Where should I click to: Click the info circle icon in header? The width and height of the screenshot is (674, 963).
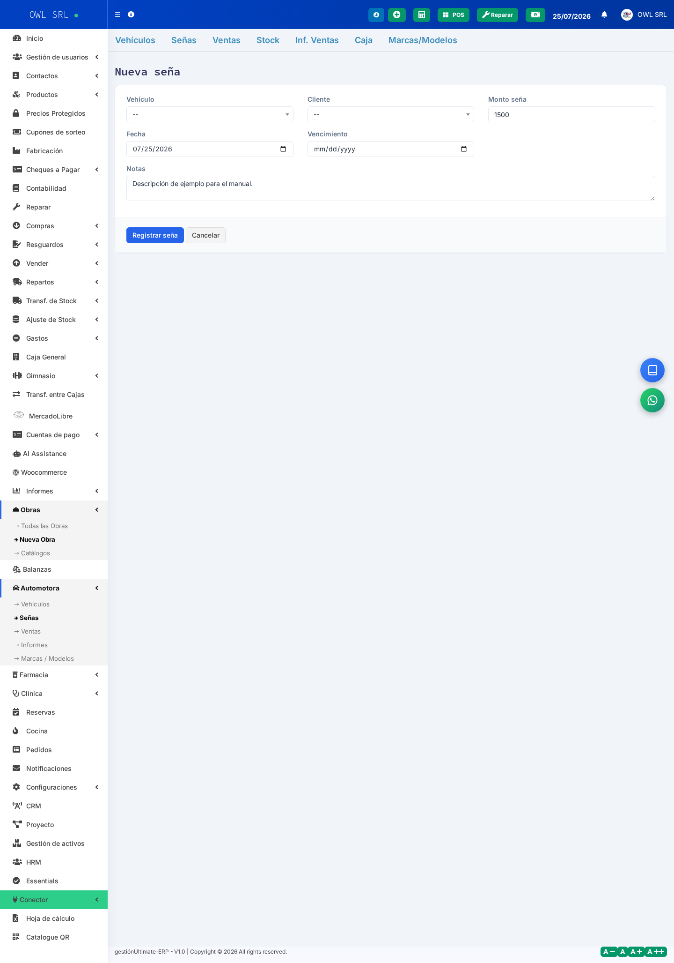point(131,15)
